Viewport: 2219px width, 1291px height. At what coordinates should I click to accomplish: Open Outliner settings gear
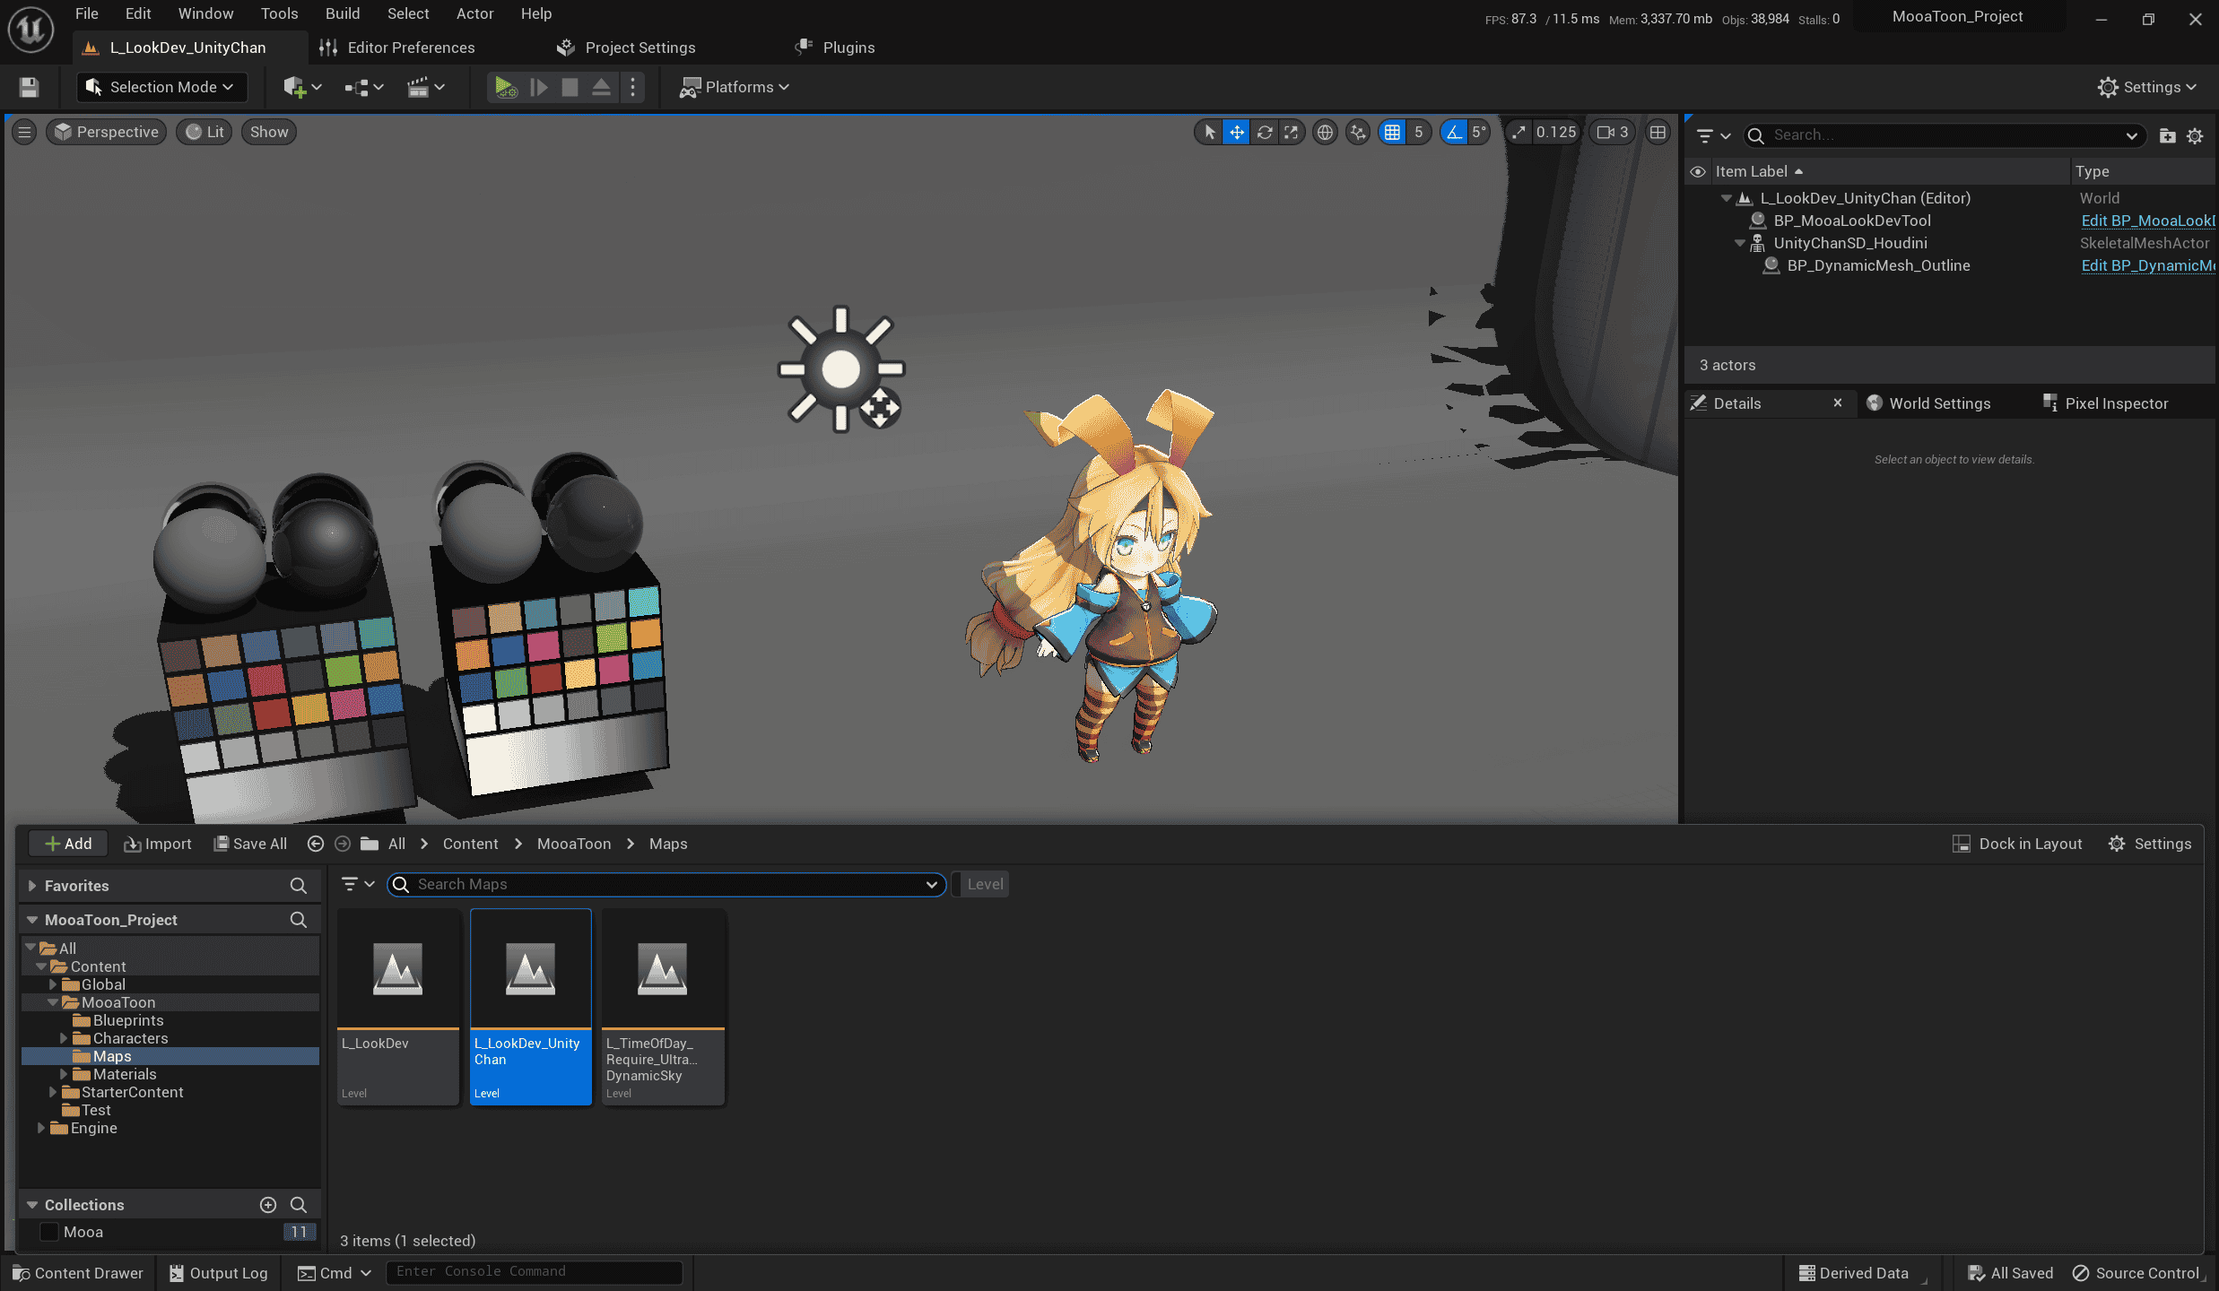click(2195, 135)
